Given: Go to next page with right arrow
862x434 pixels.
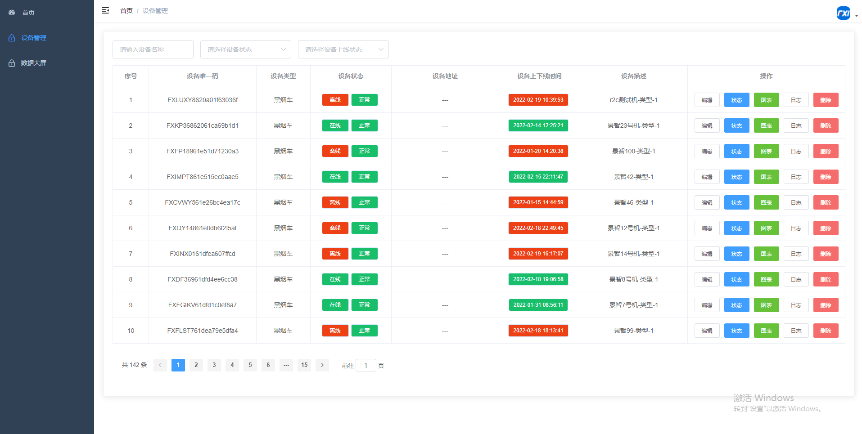Looking at the screenshot, I should pos(322,365).
